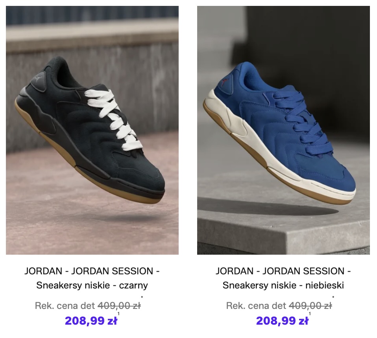
Task: Open the blue Jordan Session sneaker photo
Action: coord(283,130)
